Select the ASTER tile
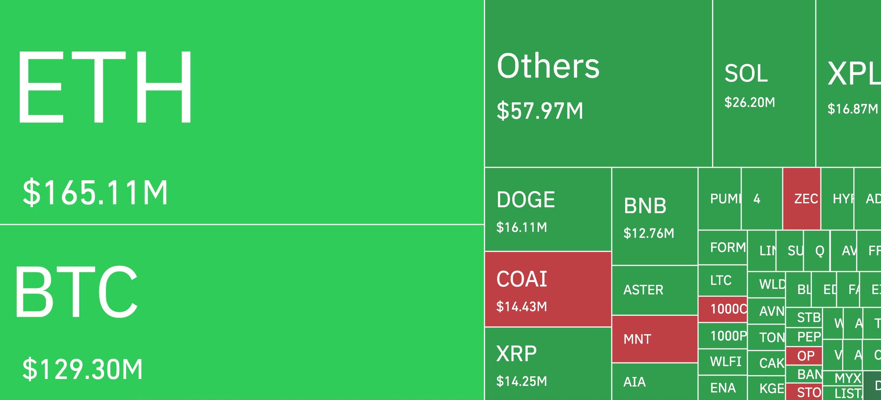881x400 pixels. tap(654, 290)
